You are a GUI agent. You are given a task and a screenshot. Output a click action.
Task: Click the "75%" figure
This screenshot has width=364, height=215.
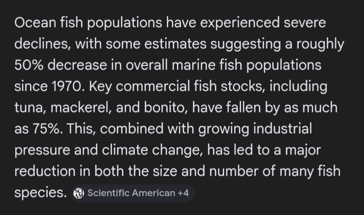pos(46,129)
